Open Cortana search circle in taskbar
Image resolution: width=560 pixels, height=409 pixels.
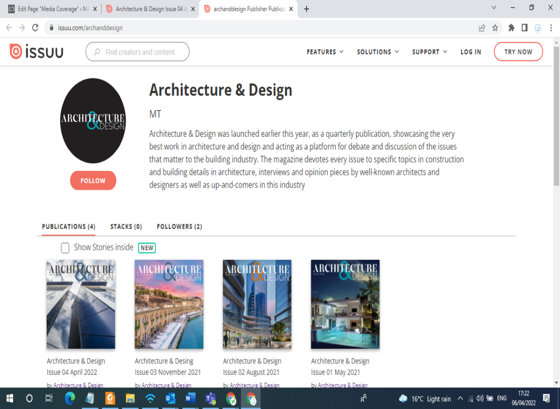point(29,398)
